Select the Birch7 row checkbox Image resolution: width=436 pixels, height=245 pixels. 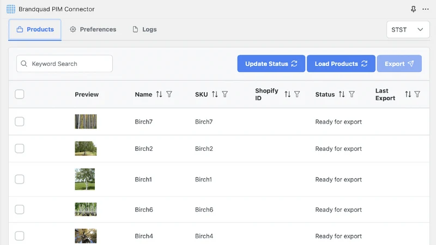20,121
